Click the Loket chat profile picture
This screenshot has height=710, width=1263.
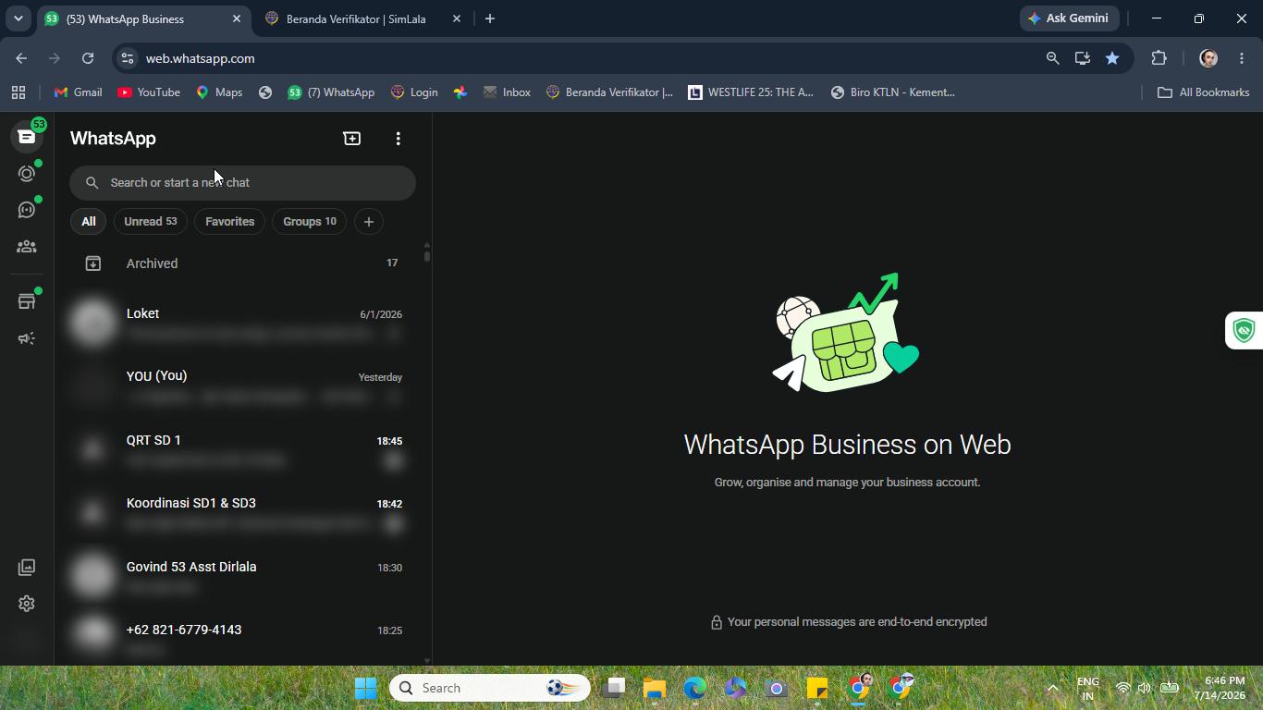[93, 323]
